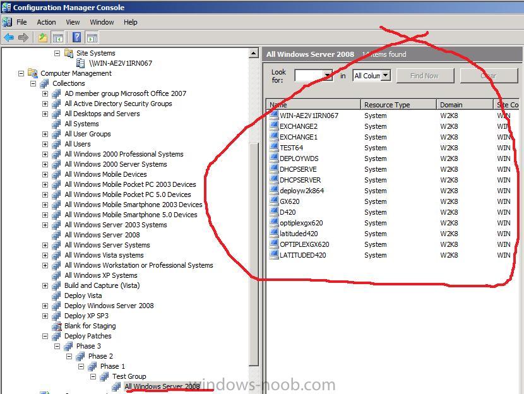Click the Computer Management node icon

[x=33, y=73]
